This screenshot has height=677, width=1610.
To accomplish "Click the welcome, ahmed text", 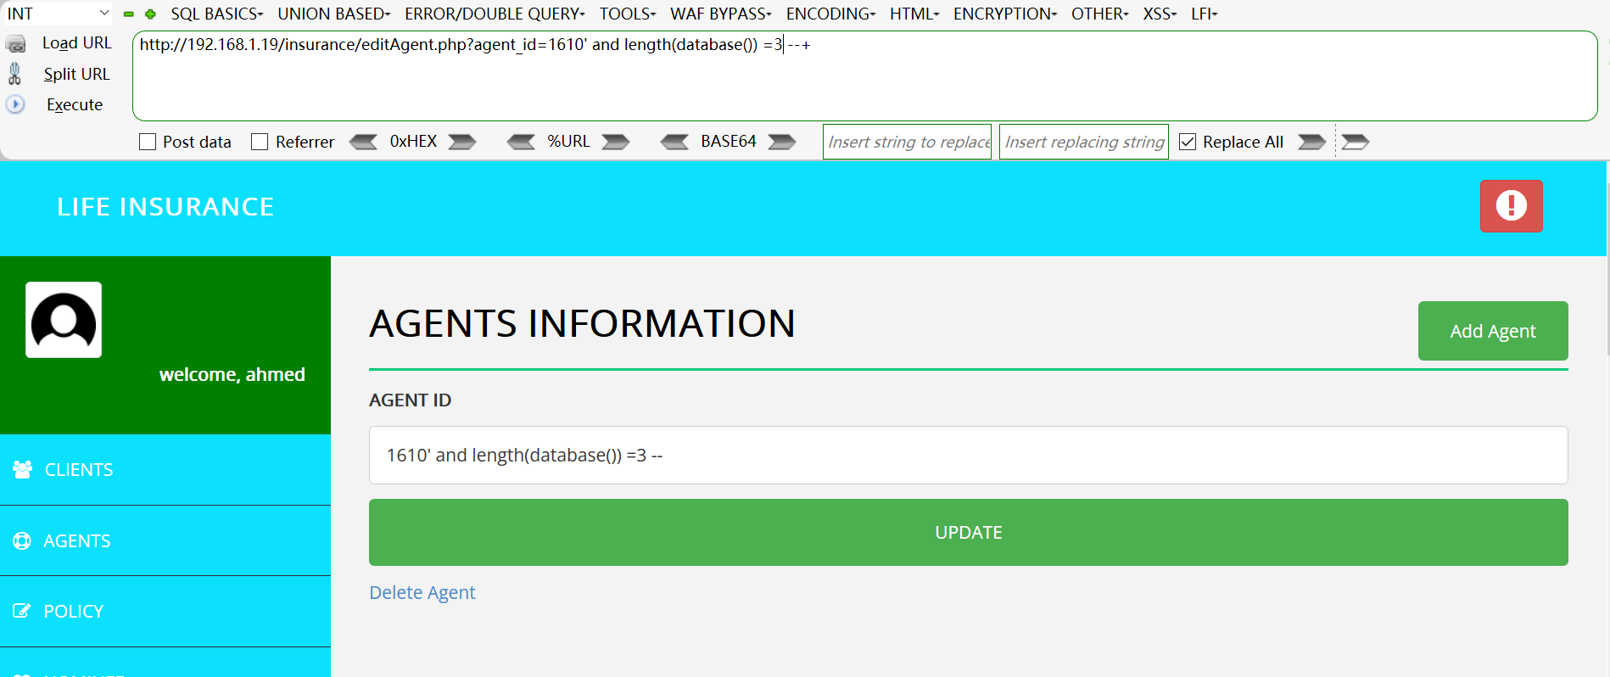I will pos(232,375).
